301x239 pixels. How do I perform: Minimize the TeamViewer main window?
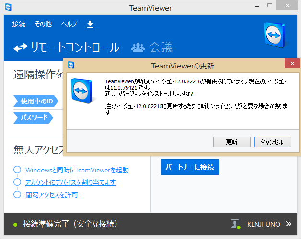coord(257,6)
